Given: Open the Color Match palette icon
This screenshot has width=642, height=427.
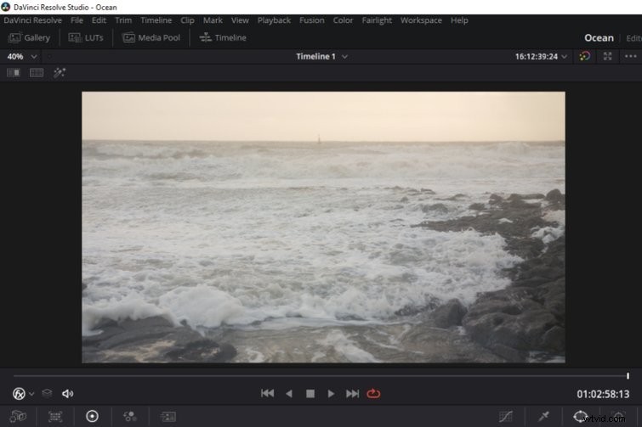Looking at the screenshot, I should click(55, 416).
